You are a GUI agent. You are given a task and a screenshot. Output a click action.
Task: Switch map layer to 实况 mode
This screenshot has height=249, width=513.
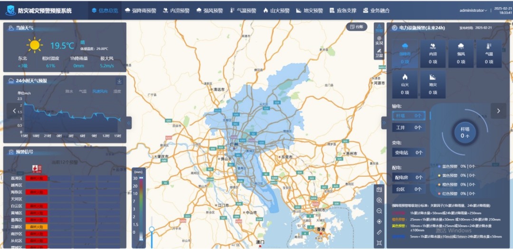379,40
